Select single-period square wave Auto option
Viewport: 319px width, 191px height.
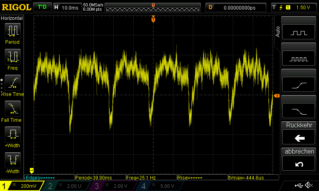tap(299, 33)
